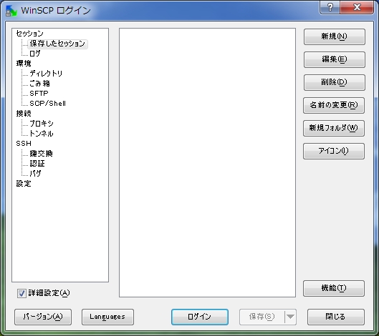Click the 新規(N) button
This screenshot has height=336, width=379.
tap(335, 36)
